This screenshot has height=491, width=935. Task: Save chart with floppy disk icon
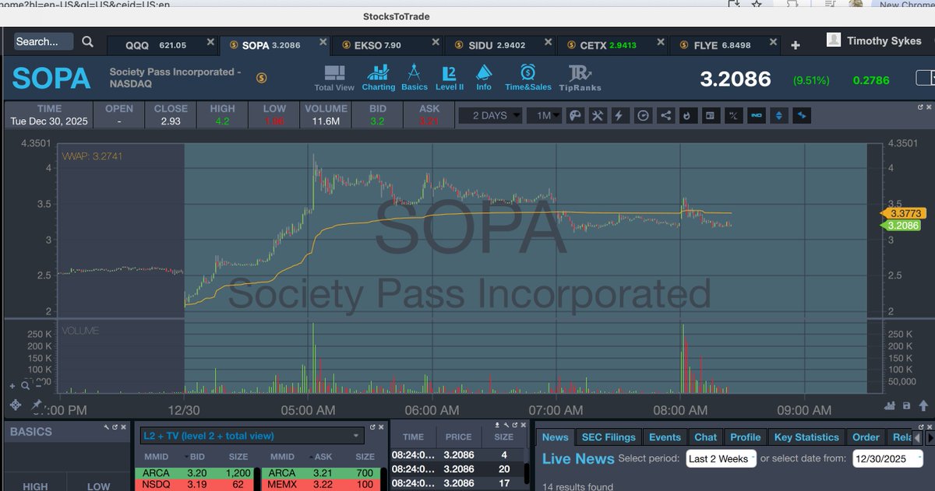pos(906,405)
